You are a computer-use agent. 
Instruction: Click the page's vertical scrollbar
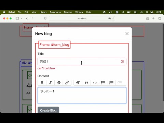pos(163,63)
